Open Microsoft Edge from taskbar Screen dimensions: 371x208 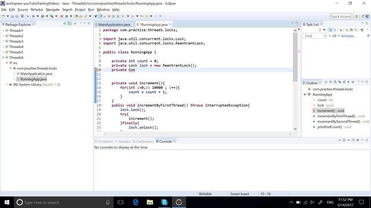click(x=135, y=202)
